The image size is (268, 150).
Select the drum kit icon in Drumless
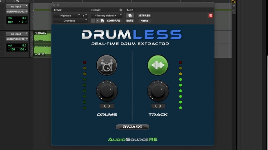coord(107,65)
